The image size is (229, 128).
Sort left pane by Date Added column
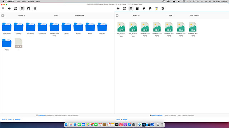(79, 16)
